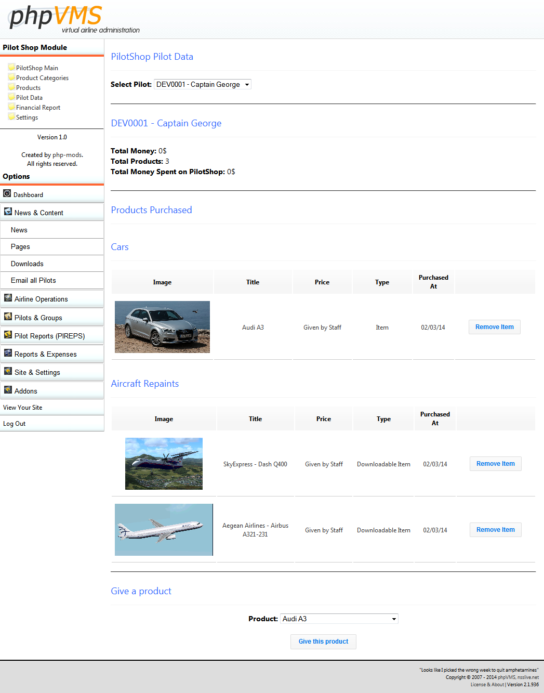Image resolution: width=544 pixels, height=693 pixels.
Task: Open the Product Categories link
Action: coord(42,78)
